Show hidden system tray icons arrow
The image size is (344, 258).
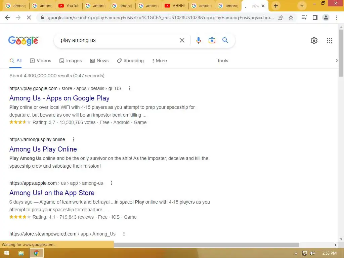(296, 253)
